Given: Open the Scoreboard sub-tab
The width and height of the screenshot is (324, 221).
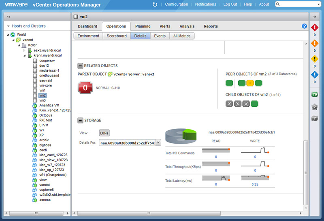Looking at the screenshot, I should tap(117, 36).
